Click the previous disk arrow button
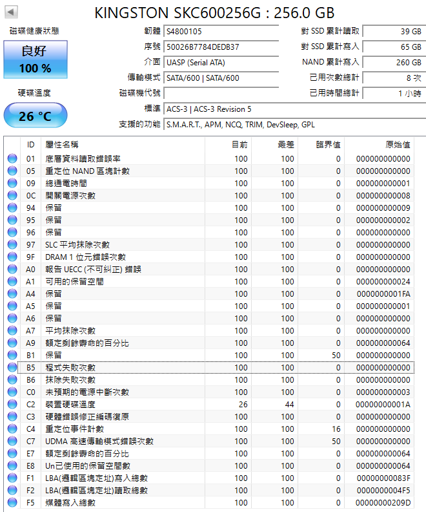The width and height of the screenshot is (426, 512). [x=11, y=12]
